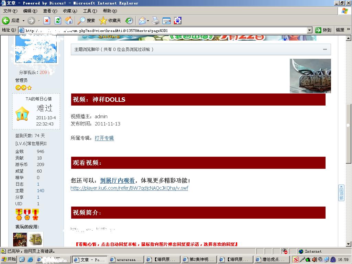Click the Sogou S tray icon

[x=296, y=260]
